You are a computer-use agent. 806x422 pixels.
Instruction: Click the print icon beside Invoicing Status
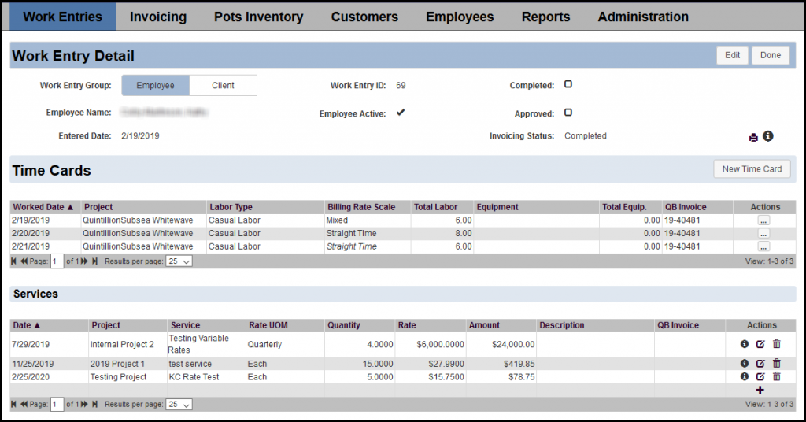point(753,137)
